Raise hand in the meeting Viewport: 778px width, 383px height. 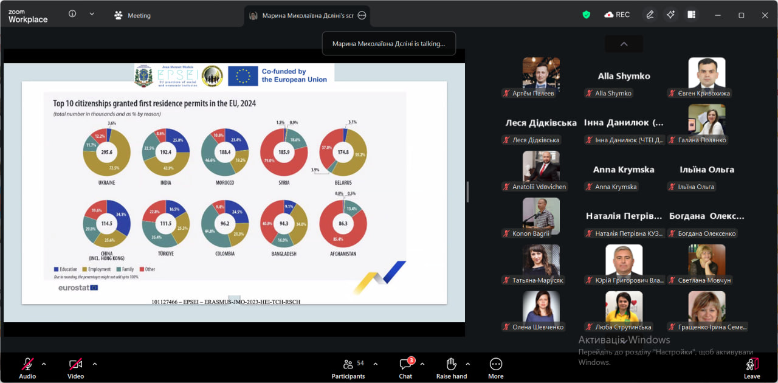pyautogui.click(x=452, y=368)
